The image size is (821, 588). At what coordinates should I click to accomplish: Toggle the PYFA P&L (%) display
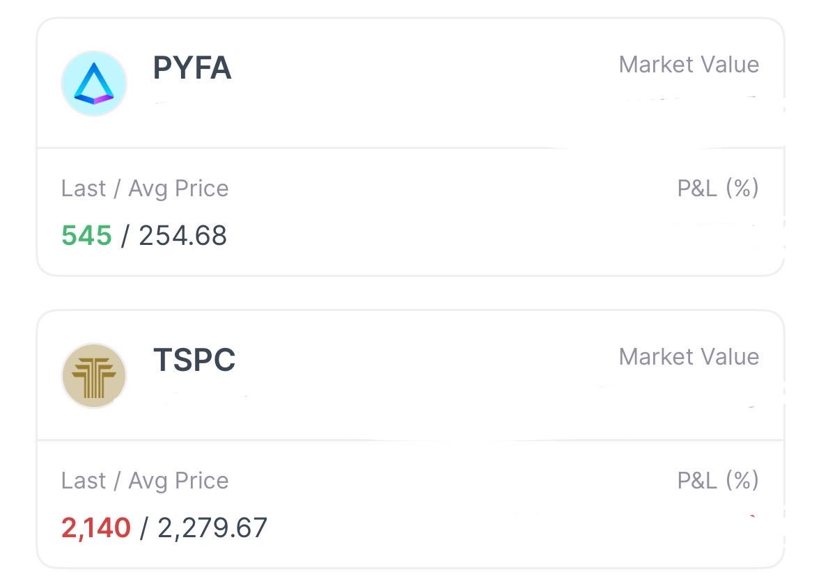[x=717, y=188]
